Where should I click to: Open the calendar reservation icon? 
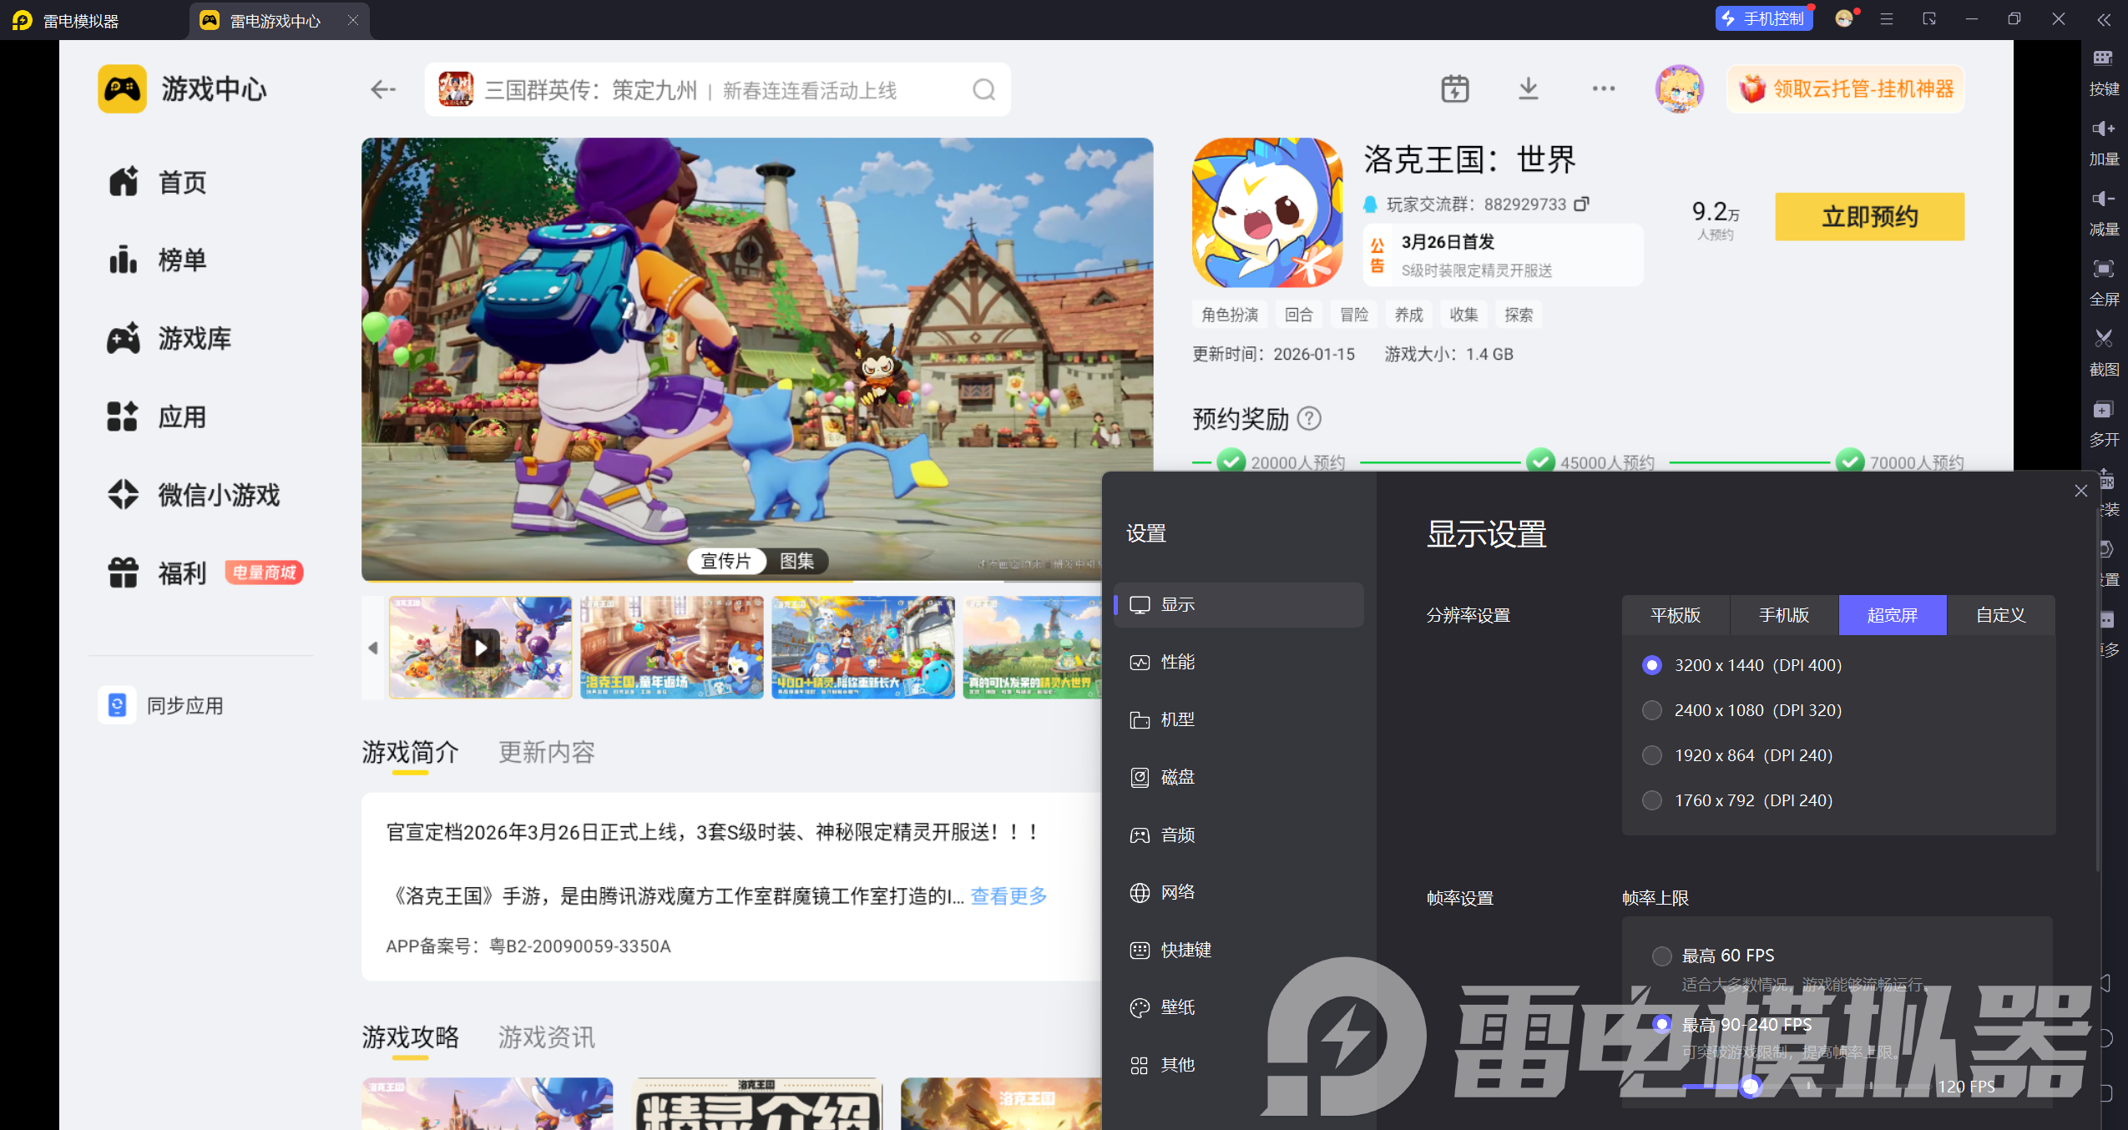pyautogui.click(x=1454, y=88)
